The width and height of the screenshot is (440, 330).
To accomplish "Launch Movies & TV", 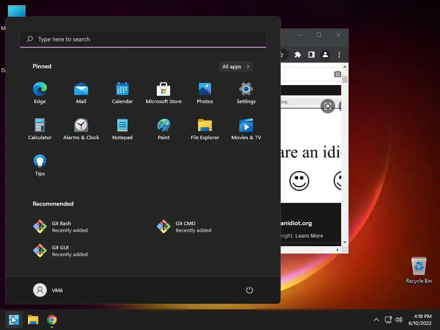I will 246,129.
